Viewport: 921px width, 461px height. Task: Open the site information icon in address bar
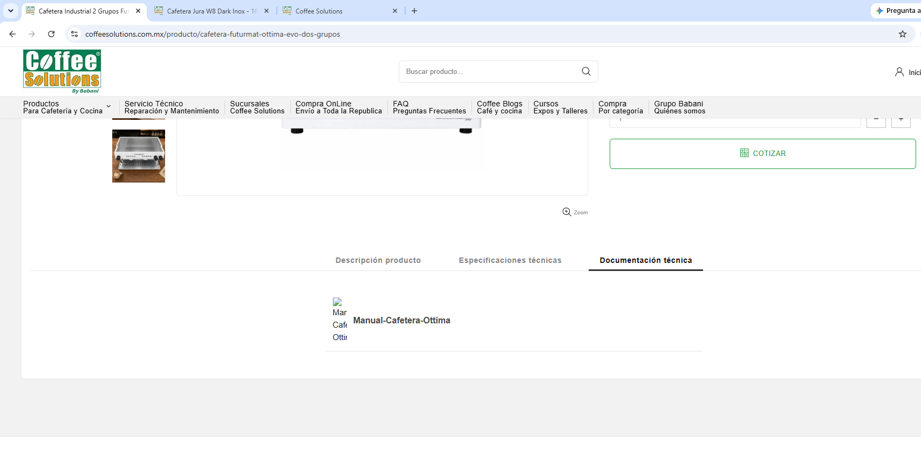point(74,34)
